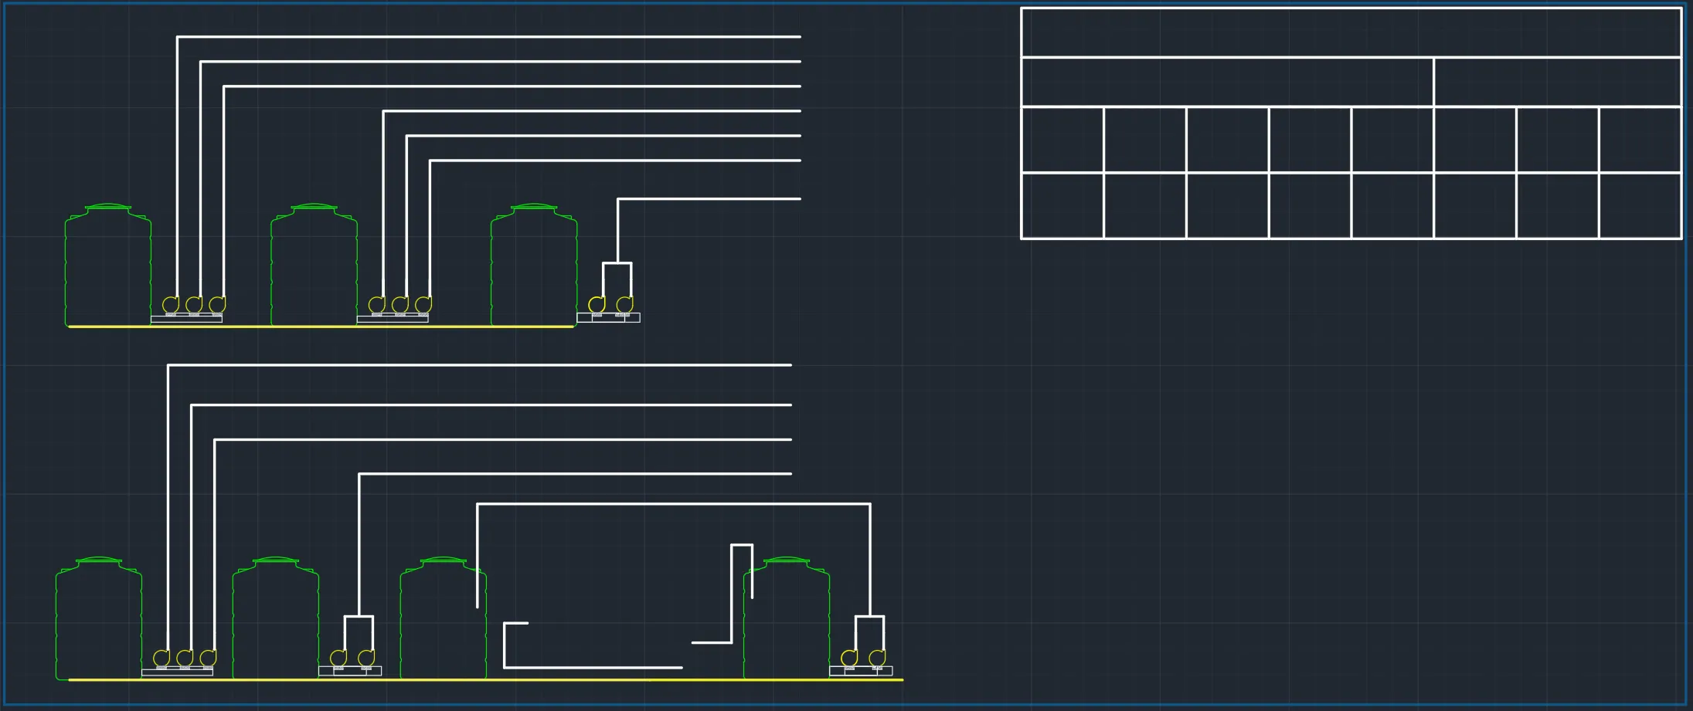This screenshot has height=711, width=1693.
Task: Select the rightmost green tank in the upper row
Action: click(534, 265)
